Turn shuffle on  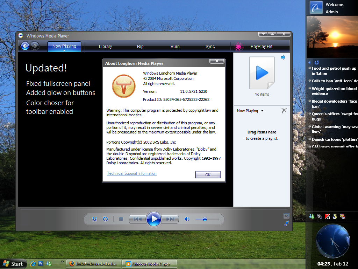click(94, 219)
